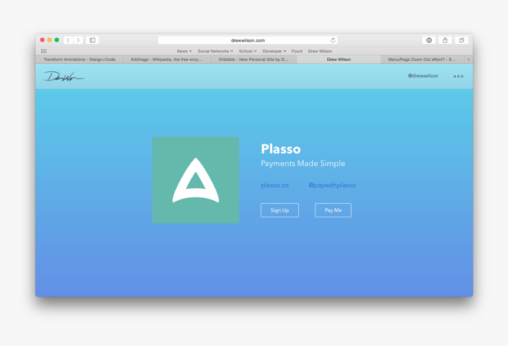Viewport: 508px width, 346px height.
Task: Expand the Social Networks dropdown
Action: [x=215, y=51]
